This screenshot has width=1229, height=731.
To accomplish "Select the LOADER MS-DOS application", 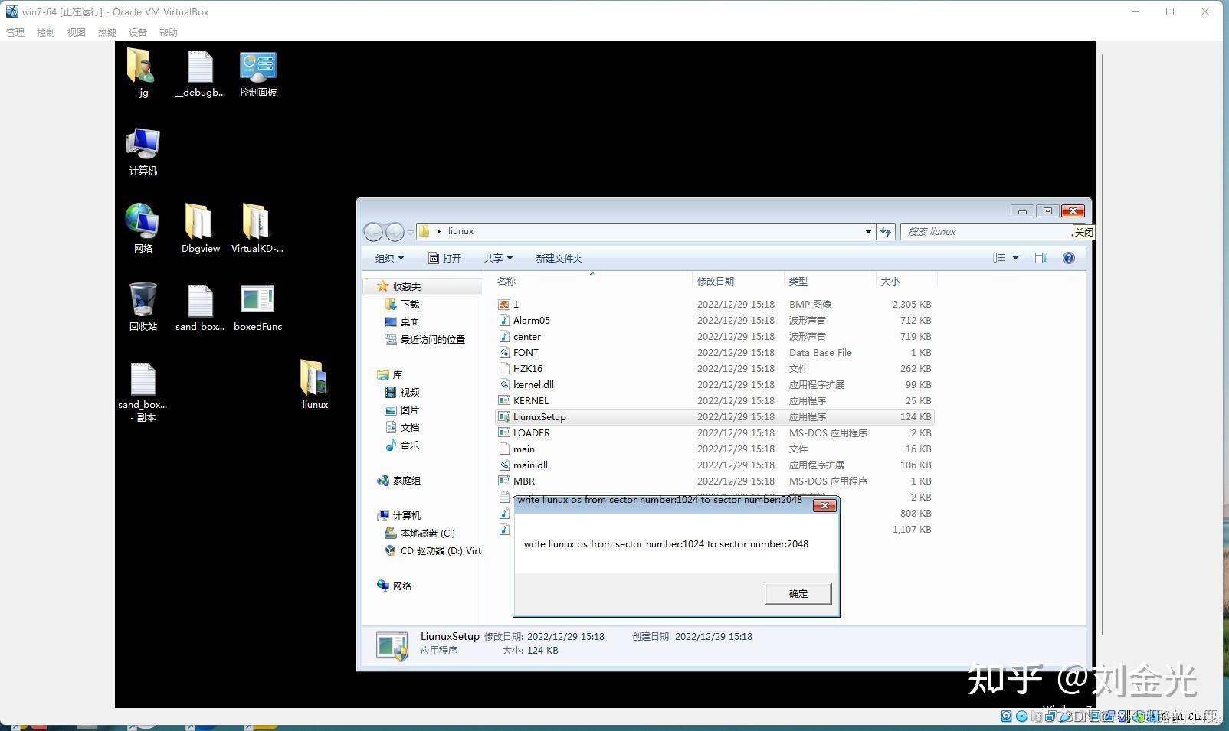I will click(714, 432).
